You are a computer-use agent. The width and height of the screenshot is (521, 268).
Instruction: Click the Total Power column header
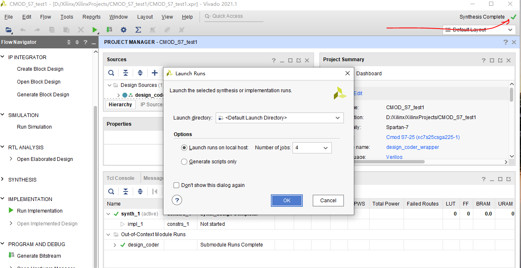point(386,204)
